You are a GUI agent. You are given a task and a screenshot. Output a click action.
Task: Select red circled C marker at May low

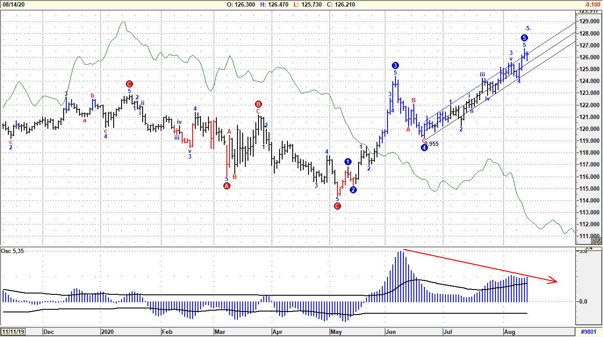[x=337, y=206]
